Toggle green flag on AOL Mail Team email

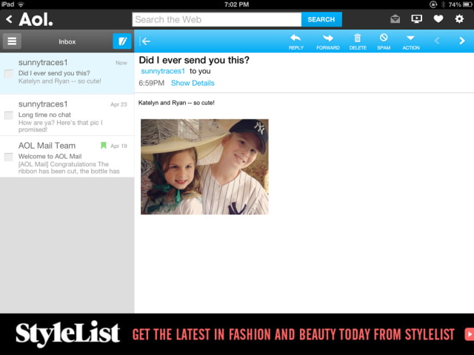coord(104,146)
